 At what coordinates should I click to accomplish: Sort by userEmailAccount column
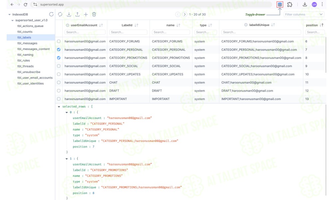101,25
